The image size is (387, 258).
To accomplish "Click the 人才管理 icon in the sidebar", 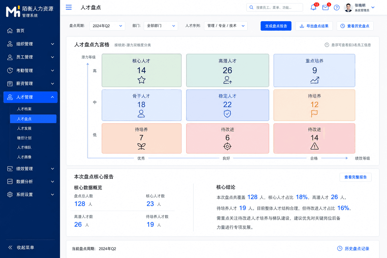I will coord(10,97).
